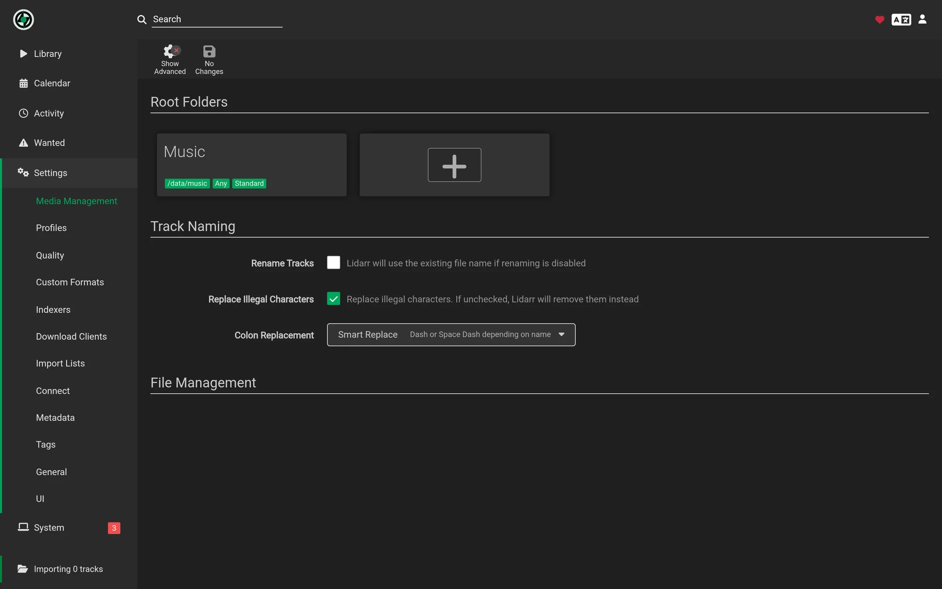This screenshot has height=589, width=942.
Task: Go to Connect settings
Action: [53, 391]
